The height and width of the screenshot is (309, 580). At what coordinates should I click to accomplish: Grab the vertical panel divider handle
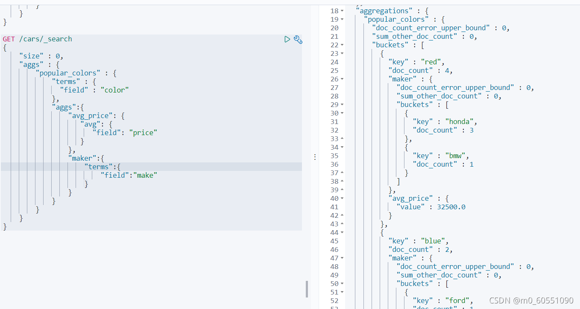point(315,157)
